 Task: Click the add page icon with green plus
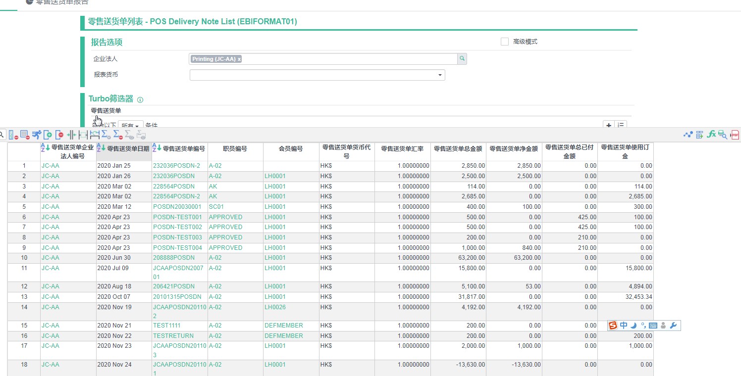tap(48, 135)
